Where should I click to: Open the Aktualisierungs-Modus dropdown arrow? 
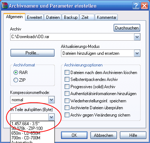point(137,53)
